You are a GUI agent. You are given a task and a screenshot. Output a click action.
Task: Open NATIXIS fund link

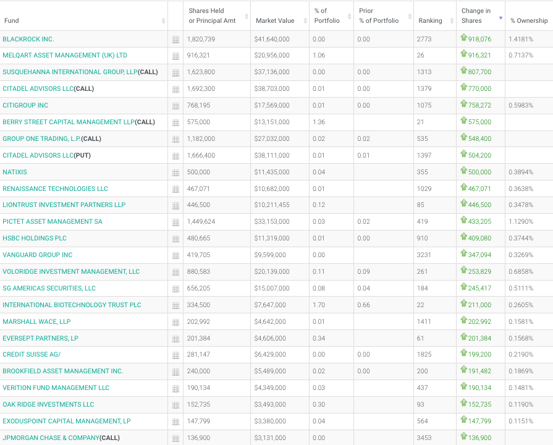tap(15, 172)
